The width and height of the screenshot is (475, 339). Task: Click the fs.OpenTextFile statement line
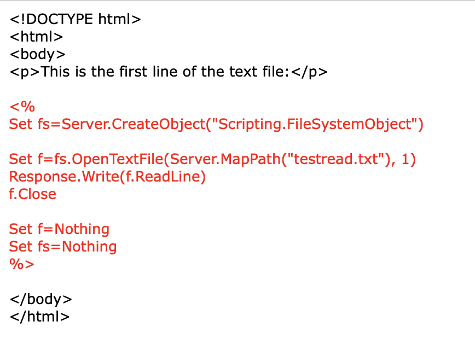[x=212, y=159]
